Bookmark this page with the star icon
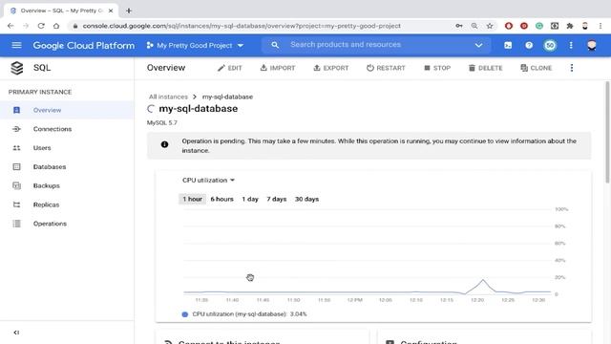 point(490,26)
